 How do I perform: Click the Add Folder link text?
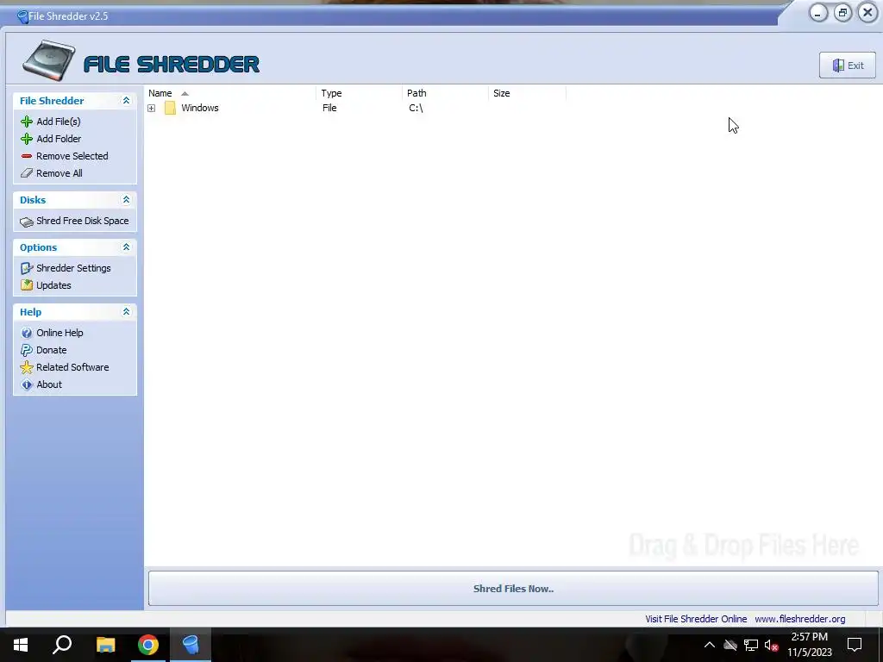[59, 139]
